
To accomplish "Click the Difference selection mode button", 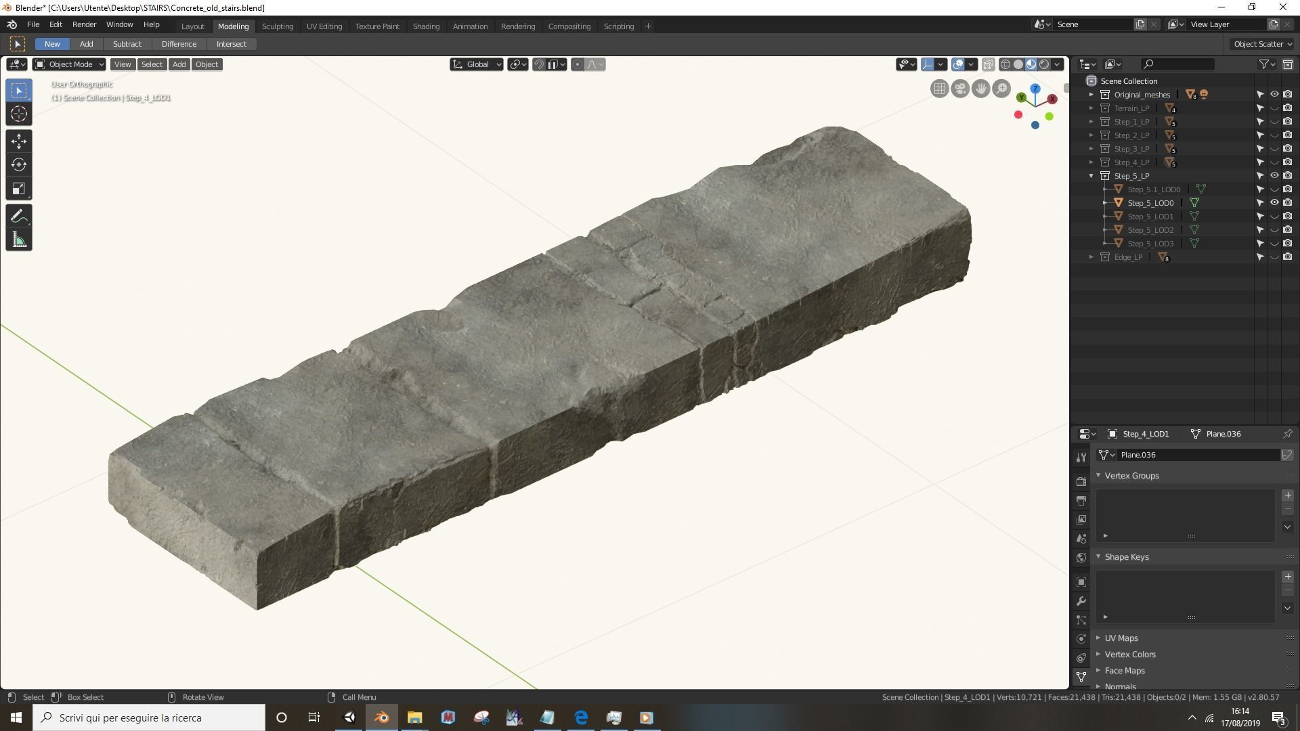I will 179,44.
